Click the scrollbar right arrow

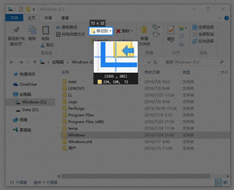[227, 176]
